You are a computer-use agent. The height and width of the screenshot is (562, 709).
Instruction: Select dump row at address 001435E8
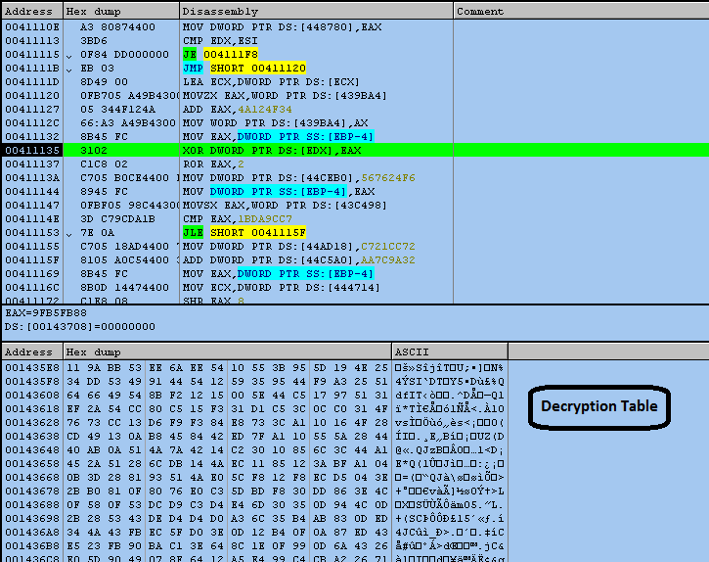click(x=254, y=368)
